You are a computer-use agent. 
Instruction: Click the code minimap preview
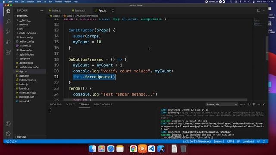(259, 22)
